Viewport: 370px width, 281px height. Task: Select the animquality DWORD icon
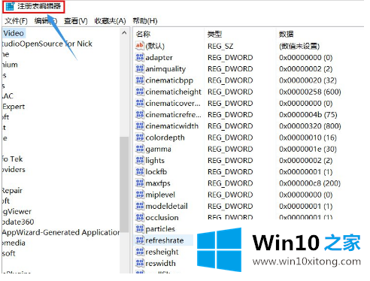pyautogui.click(x=140, y=68)
